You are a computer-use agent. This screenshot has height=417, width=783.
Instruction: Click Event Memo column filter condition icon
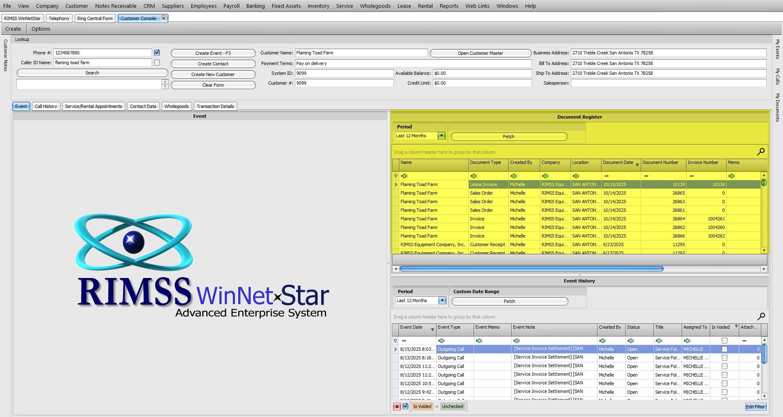(x=479, y=341)
